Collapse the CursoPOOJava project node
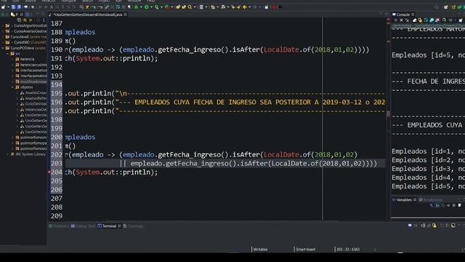This screenshot has height=262, width=465. click(x=3, y=48)
